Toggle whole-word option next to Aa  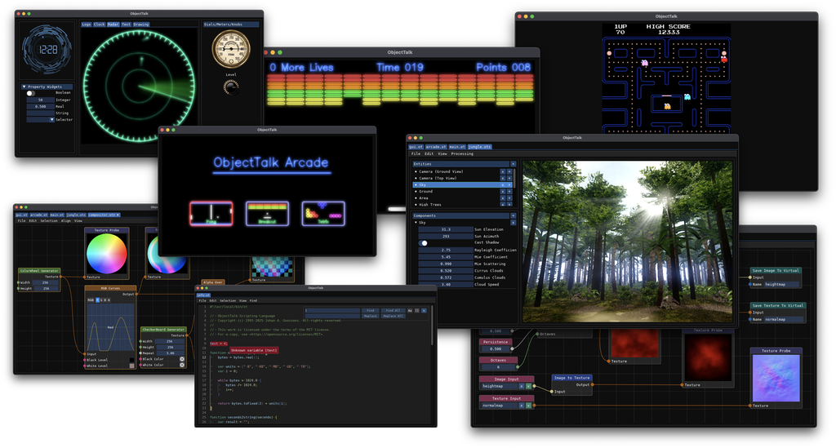coord(417,311)
